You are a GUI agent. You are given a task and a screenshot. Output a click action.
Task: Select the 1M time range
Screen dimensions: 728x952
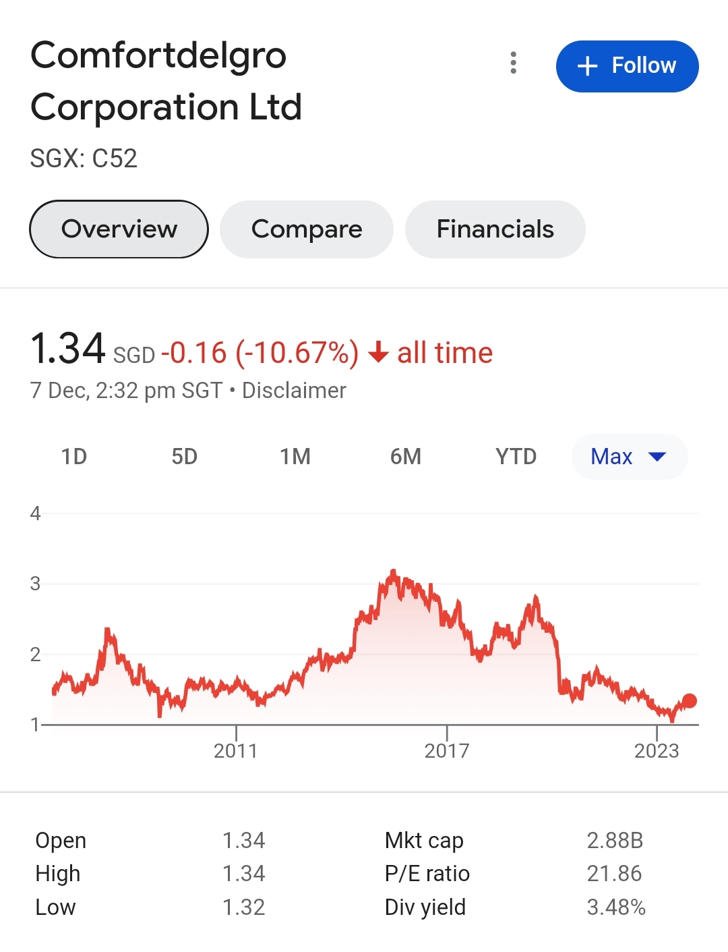(295, 457)
